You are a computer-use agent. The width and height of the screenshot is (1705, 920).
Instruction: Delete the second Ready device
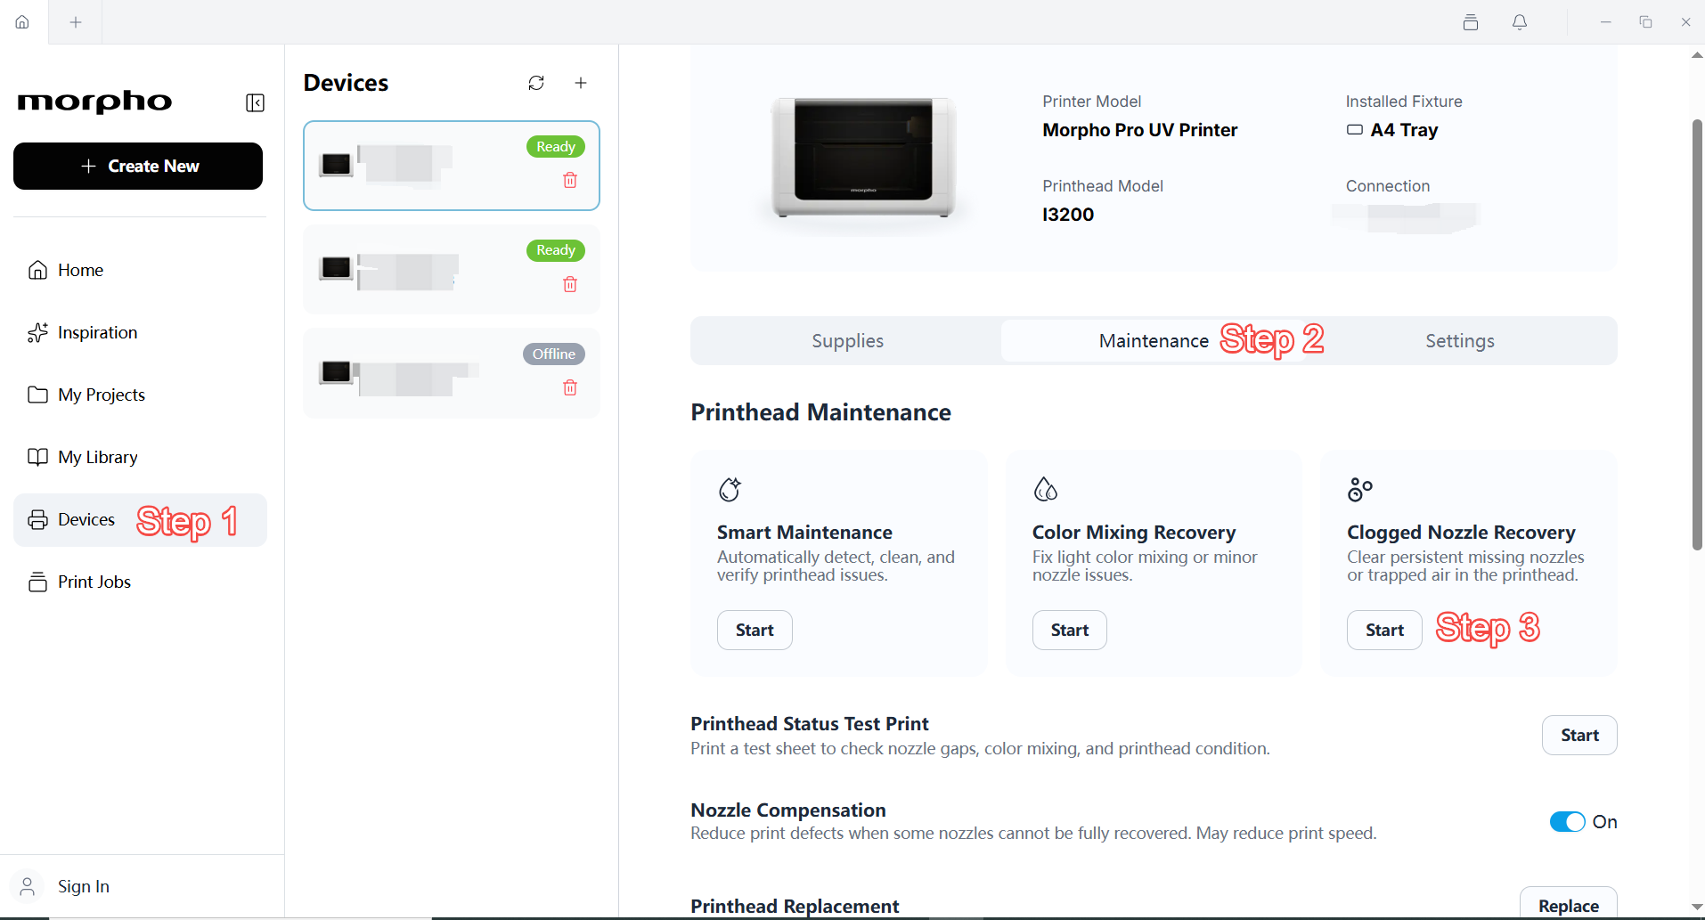tap(570, 284)
